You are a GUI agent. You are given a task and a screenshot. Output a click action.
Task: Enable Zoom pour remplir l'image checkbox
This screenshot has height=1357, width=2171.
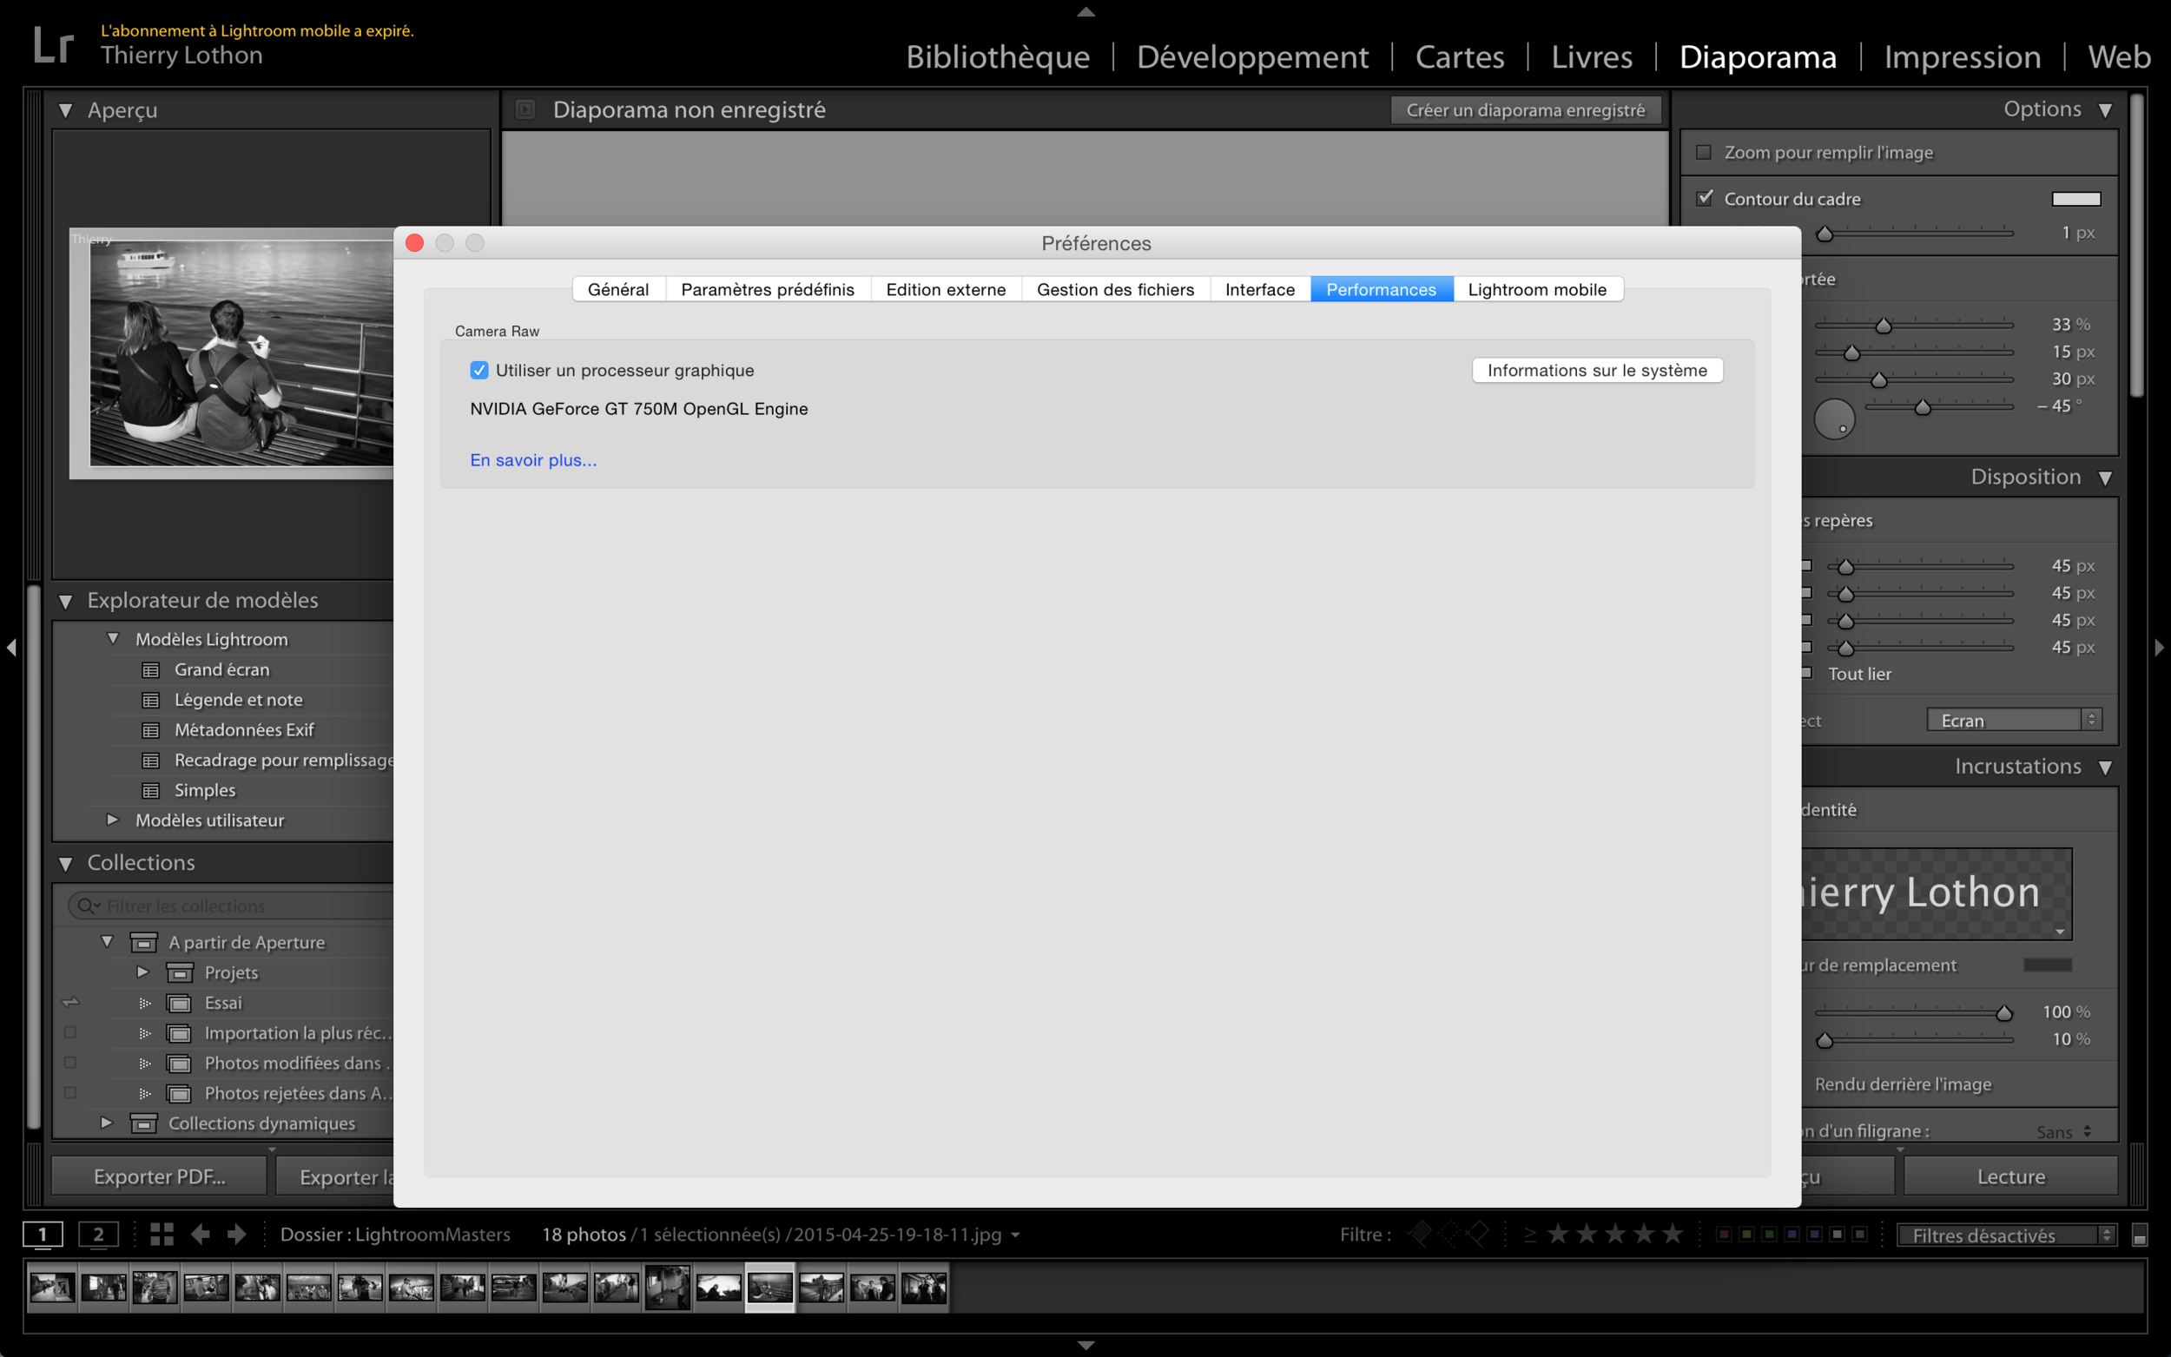coord(1704,153)
